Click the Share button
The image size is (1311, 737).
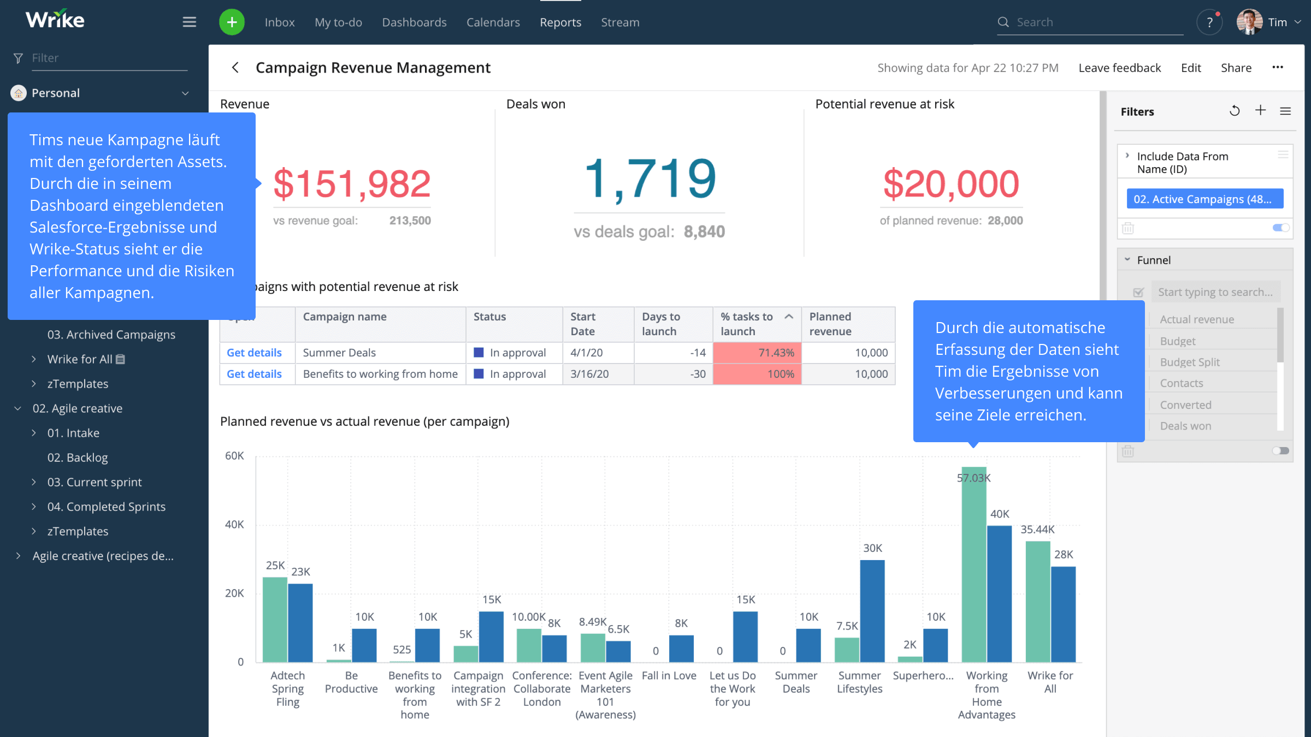coord(1236,68)
